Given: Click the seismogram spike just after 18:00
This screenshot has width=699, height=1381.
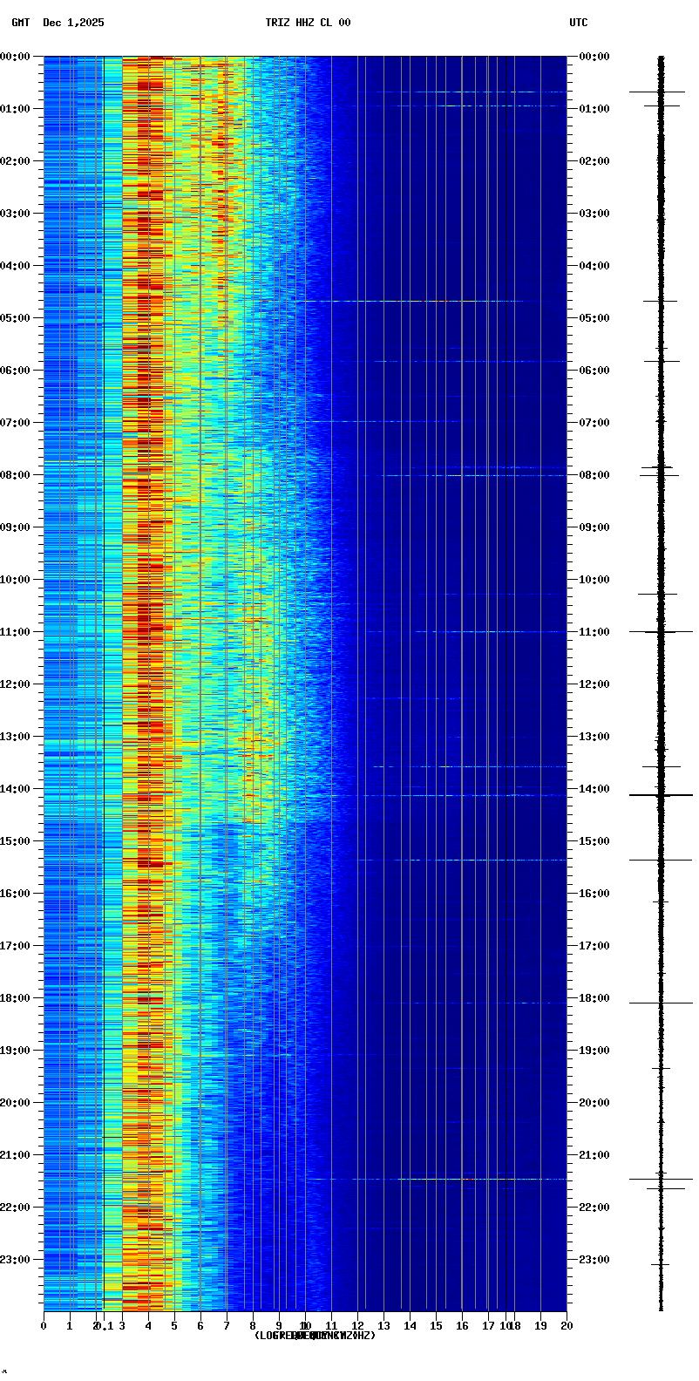Looking at the screenshot, I should coord(661,1003).
